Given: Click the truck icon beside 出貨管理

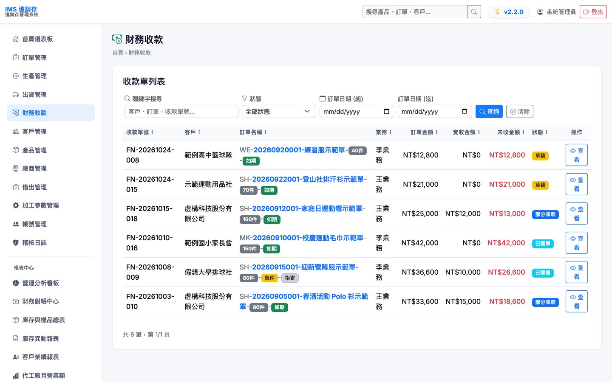Looking at the screenshot, I should tap(16, 95).
